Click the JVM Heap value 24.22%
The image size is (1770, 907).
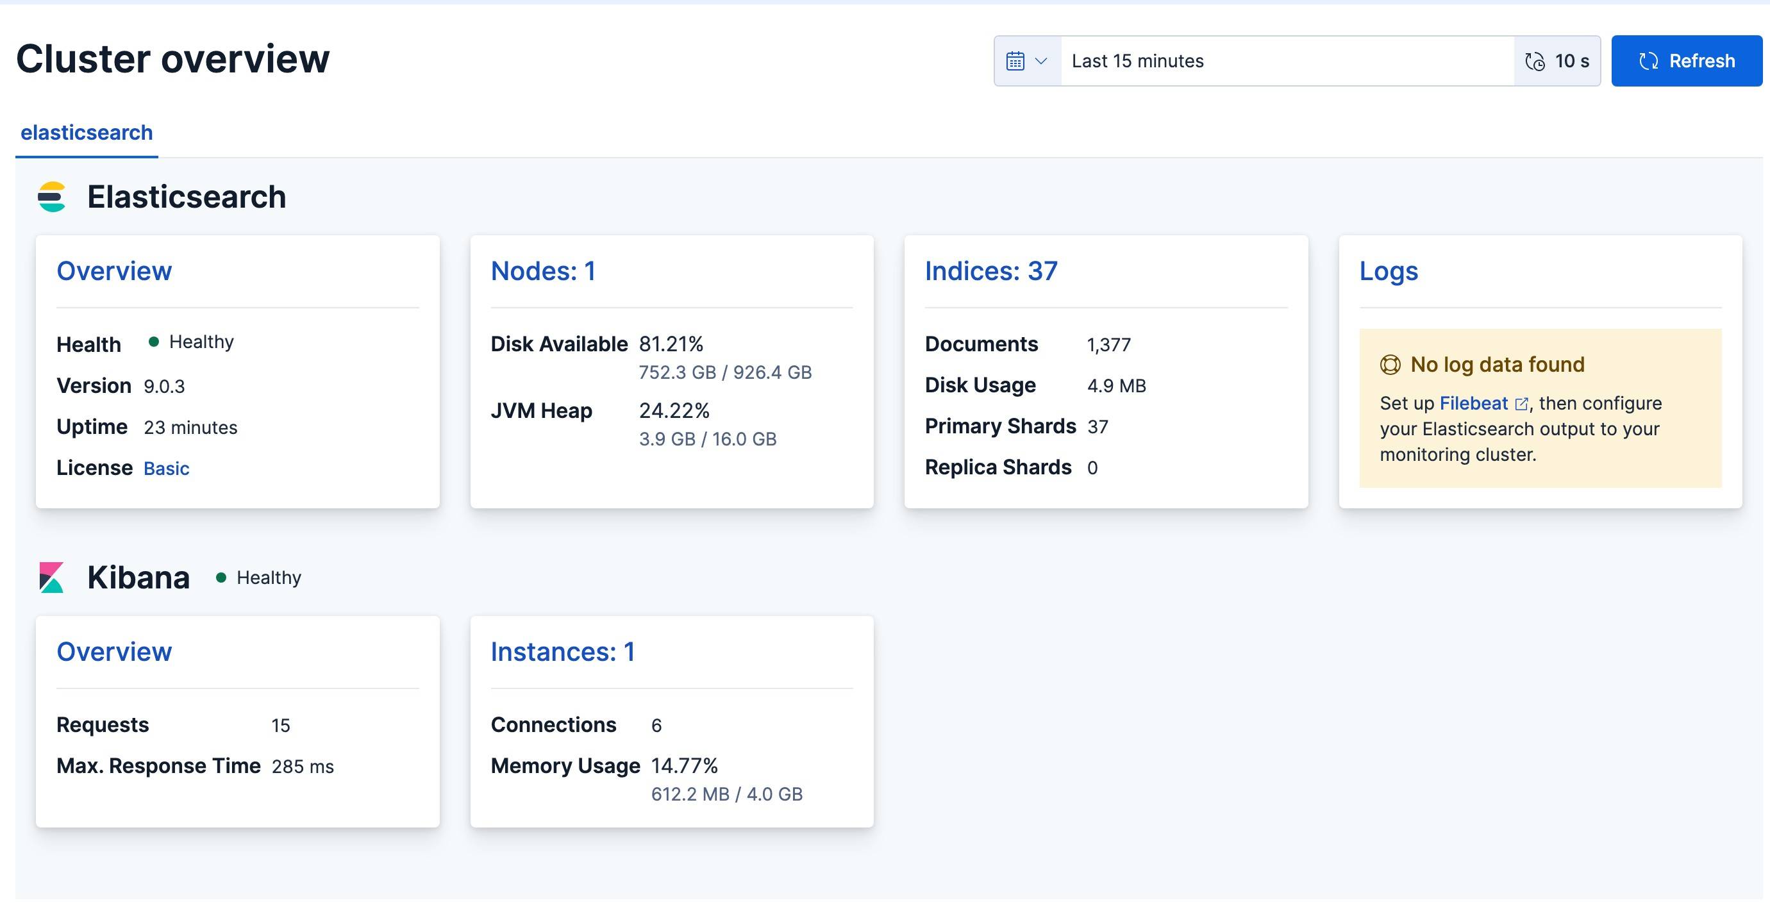coord(674,411)
